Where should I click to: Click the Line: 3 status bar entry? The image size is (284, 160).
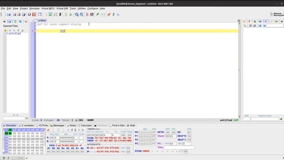point(37,120)
